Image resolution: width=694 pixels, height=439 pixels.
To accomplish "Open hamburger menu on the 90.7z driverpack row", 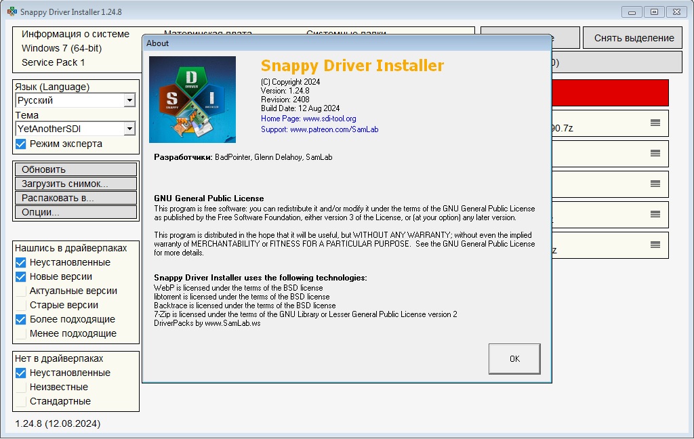I will pos(655,123).
